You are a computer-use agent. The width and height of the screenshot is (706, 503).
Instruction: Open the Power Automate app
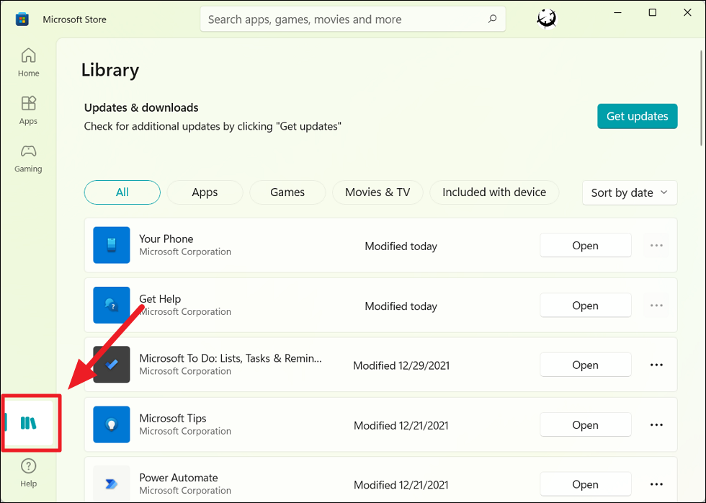[585, 484]
